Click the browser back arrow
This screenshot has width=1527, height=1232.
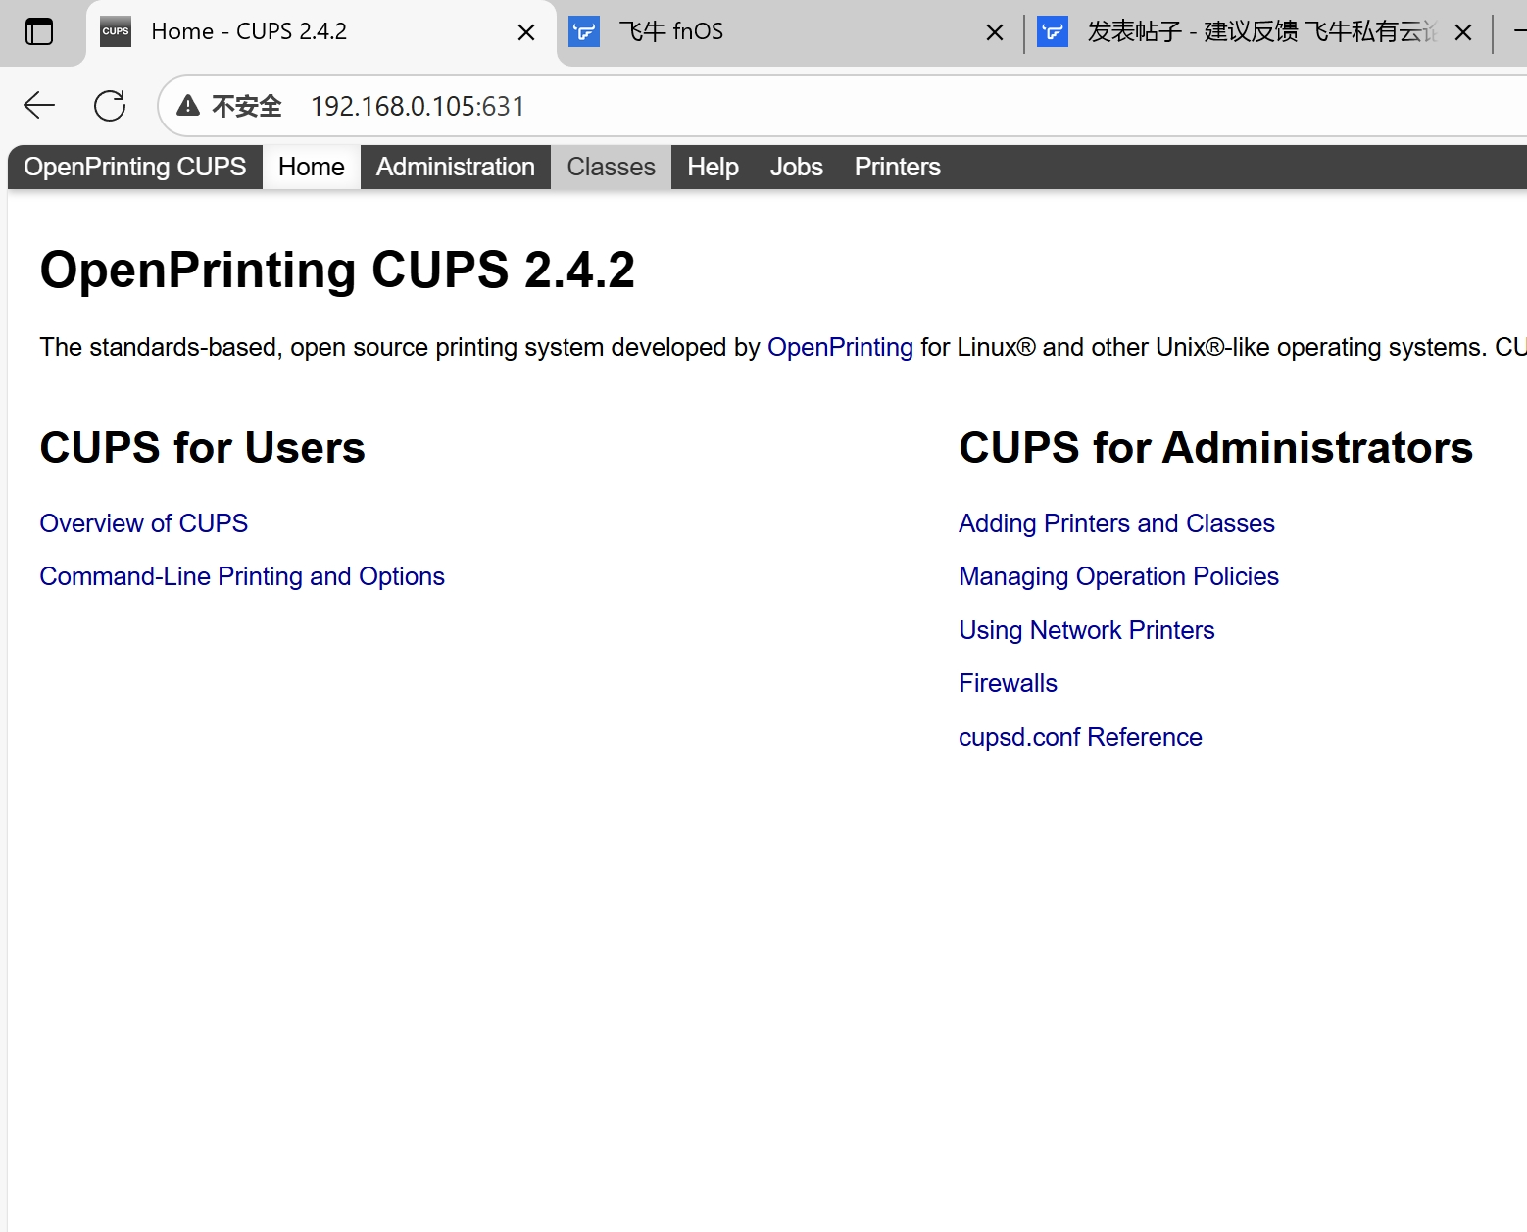(39, 106)
